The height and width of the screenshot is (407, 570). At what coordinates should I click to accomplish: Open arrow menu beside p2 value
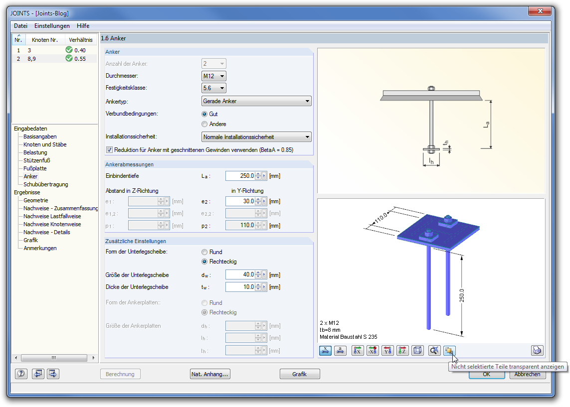[264, 226]
